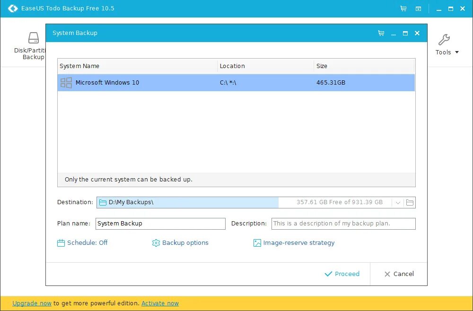
Task: Sort by Location column header
Action: pos(265,66)
